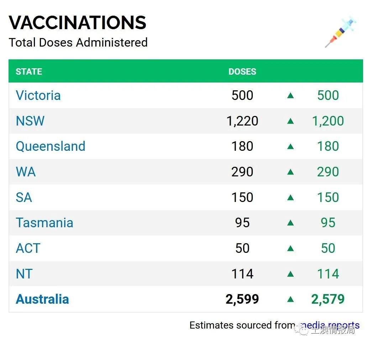Click the SA increase arrow icon

(x=290, y=198)
